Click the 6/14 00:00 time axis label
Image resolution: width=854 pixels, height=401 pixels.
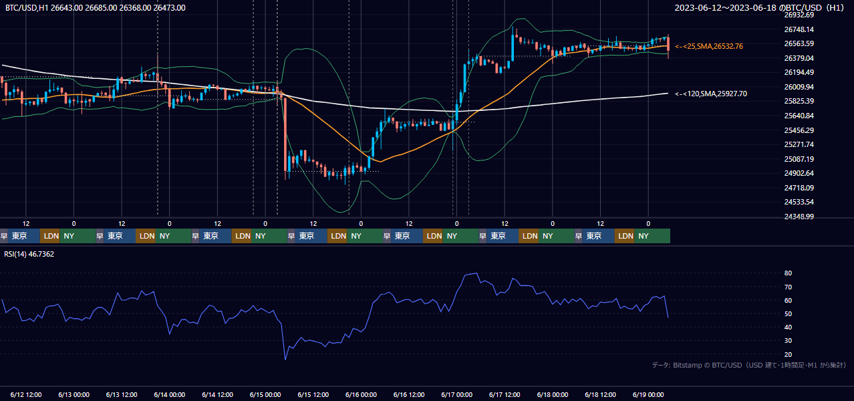point(170,394)
